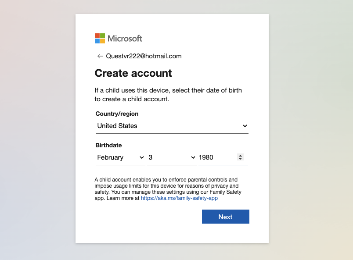Click the chevron on the Country/region selector

coord(245,126)
